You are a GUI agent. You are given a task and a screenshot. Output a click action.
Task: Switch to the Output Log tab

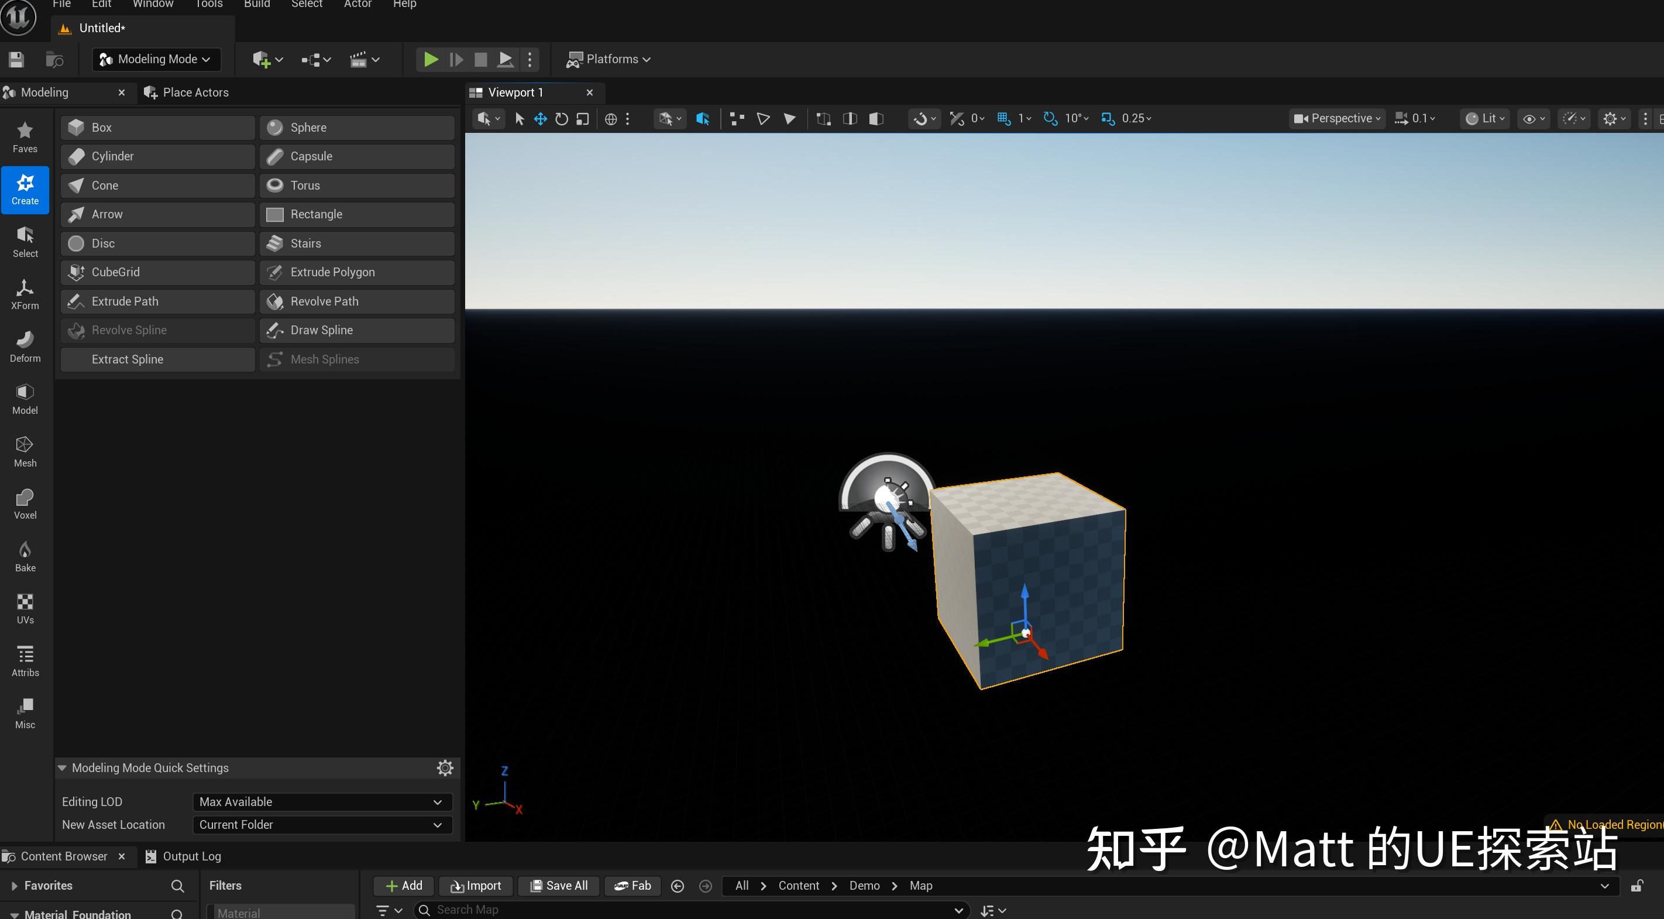[x=191, y=856]
